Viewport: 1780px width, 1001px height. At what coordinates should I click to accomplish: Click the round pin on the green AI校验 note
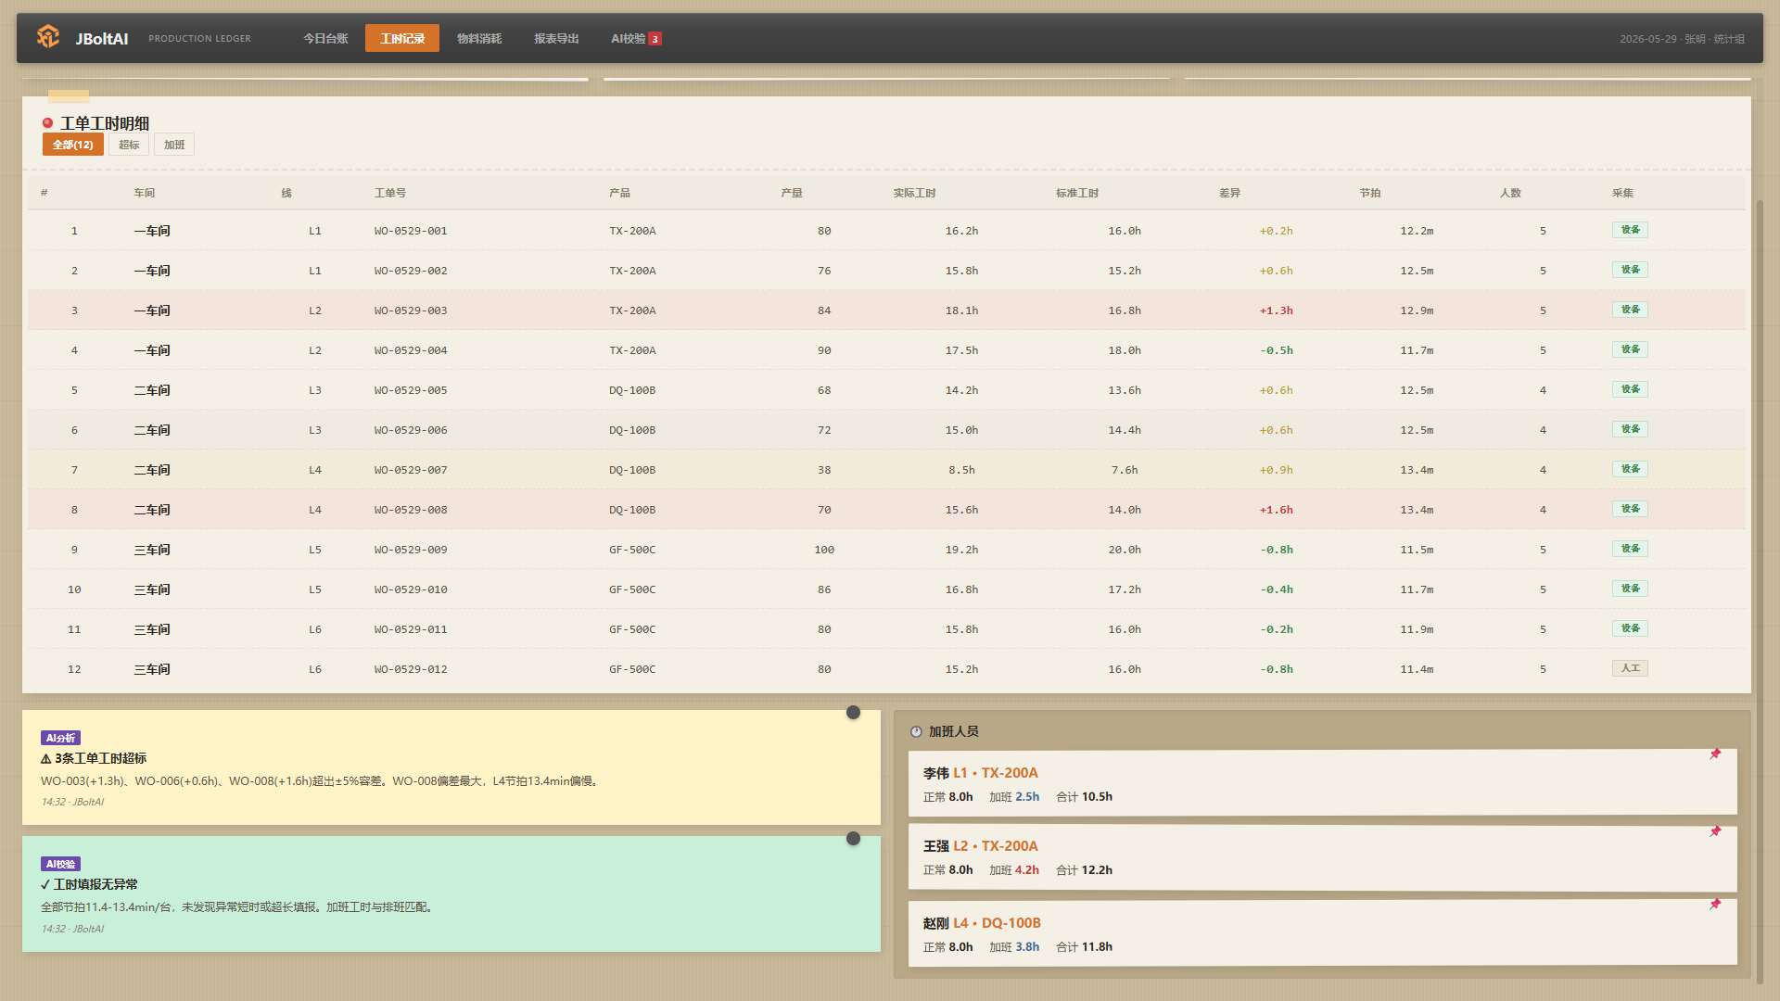tap(853, 839)
